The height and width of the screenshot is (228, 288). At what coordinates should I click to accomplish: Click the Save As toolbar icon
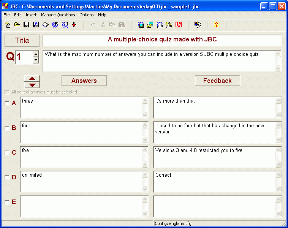[x=36, y=25]
